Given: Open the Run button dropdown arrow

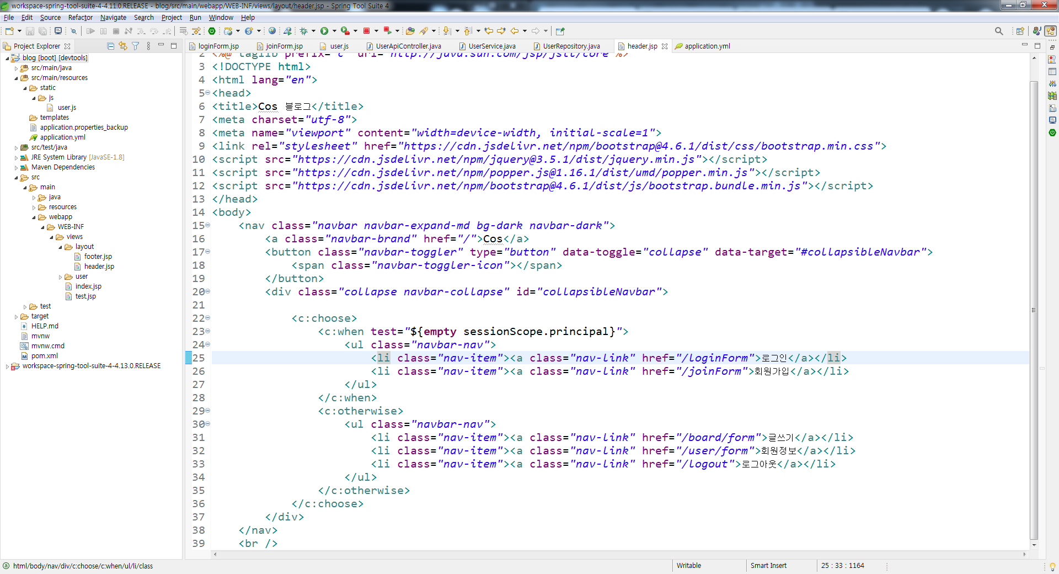Looking at the screenshot, I should click(334, 31).
